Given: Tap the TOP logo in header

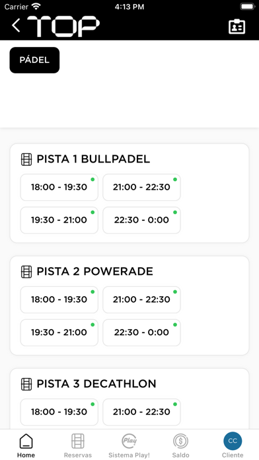Looking at the screenshot, I should point(63,26).
